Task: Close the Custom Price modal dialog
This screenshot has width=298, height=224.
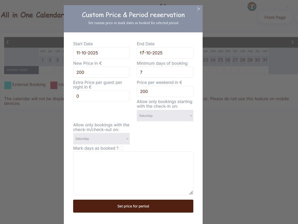Action: coord(199,9)
